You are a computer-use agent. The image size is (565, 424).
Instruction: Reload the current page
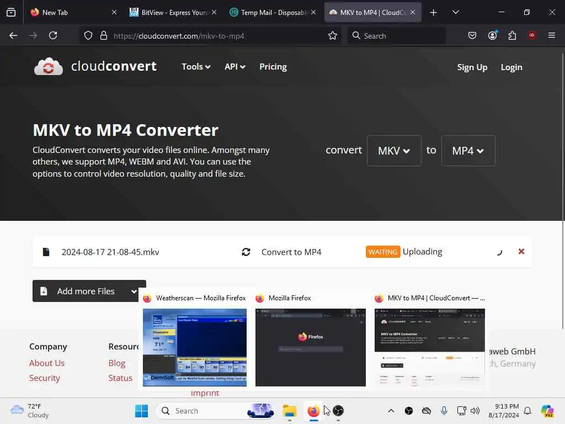53,35
